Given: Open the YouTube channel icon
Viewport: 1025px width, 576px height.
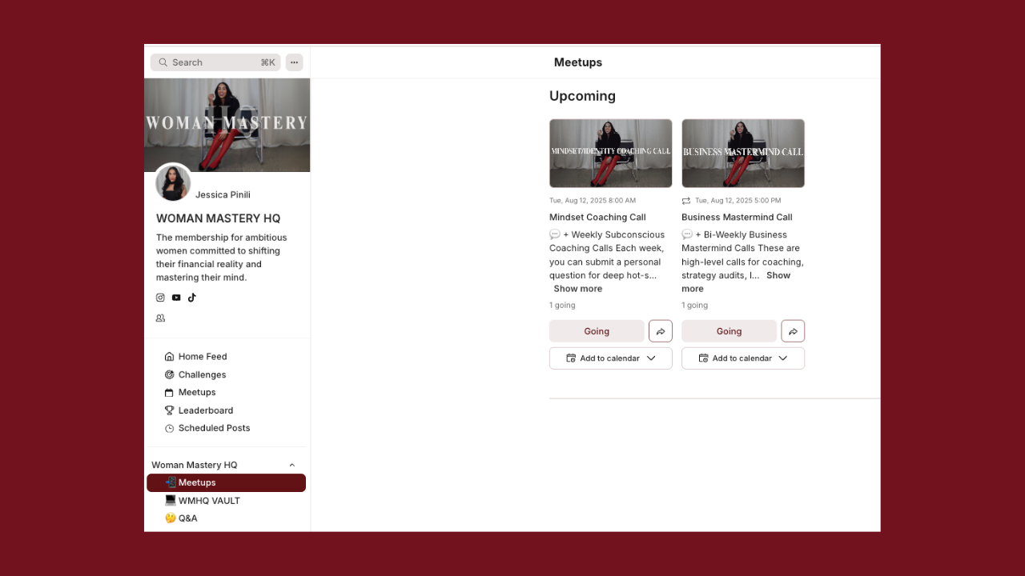Looking at the screenshot, I should (x=176, y=298).
